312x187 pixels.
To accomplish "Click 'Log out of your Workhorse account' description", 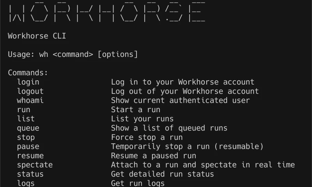I will coord(184,91).
